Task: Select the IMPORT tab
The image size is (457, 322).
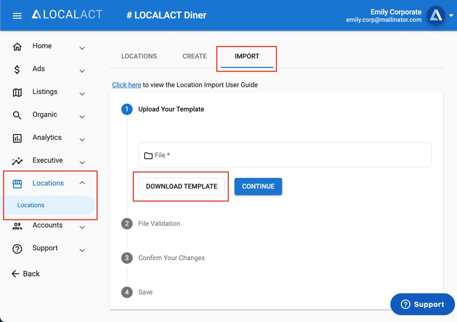Action: pos(247,56)
